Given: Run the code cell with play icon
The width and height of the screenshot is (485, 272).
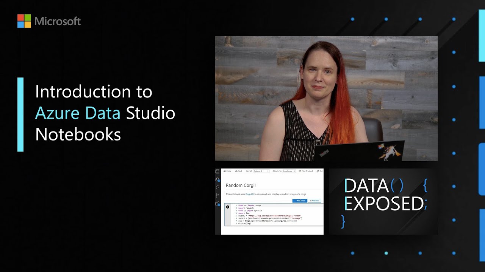Looking at the screenshot, I should (x=228, y=207).
